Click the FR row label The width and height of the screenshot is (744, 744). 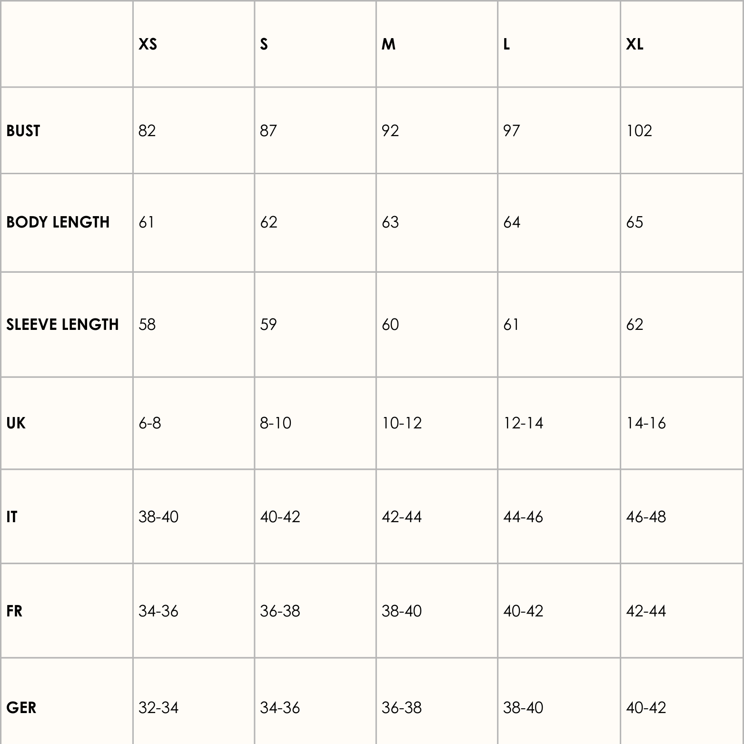(14, 611)
